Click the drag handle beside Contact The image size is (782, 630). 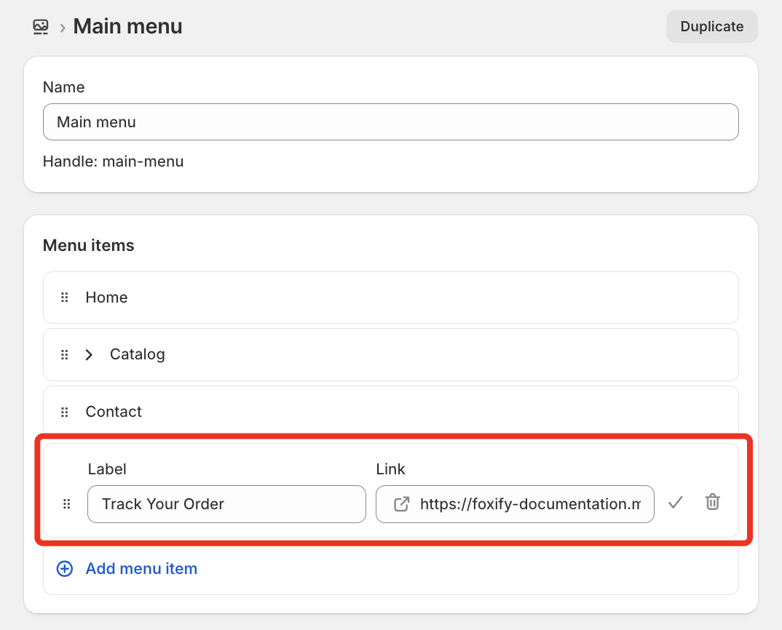pos(64,412)
